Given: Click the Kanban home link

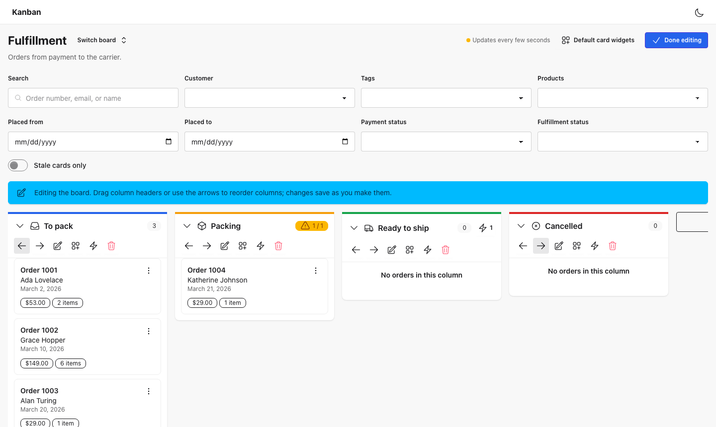Looking at the screenshot, I should tap(26, 12).
